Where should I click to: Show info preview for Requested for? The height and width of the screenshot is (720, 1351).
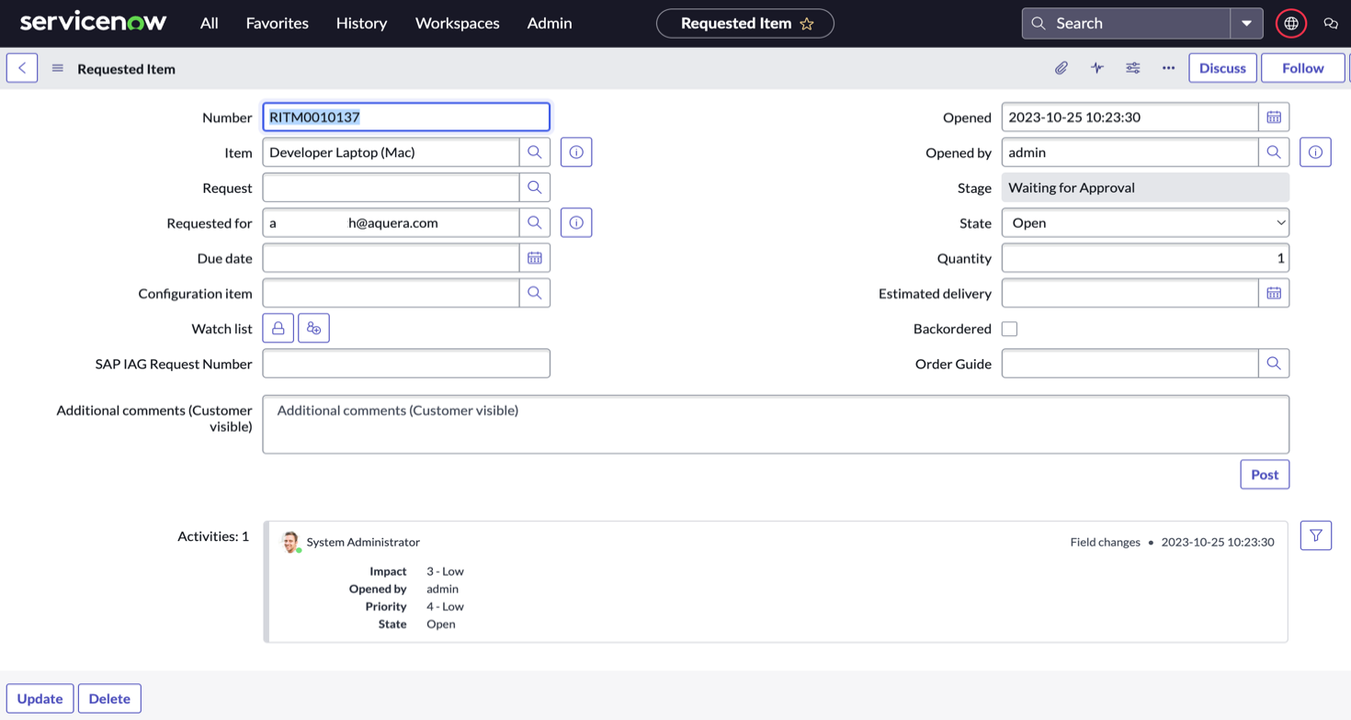pyautogui.click(x=576, y=222)
